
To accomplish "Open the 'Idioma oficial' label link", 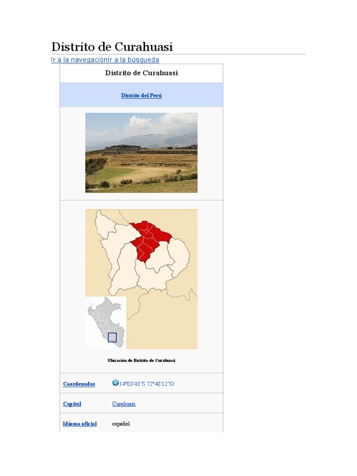I will point(80,424).
